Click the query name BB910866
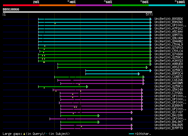Viewport: 188px width, 136px height. point(11,9)
